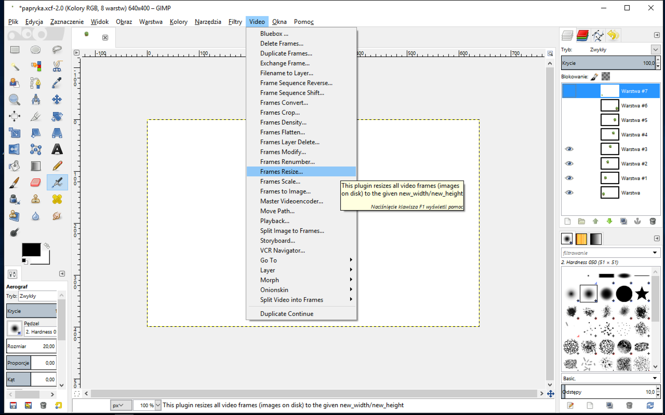Select the Eraser tool
This screenshot has width=665, height=415.
pos(36,182)
